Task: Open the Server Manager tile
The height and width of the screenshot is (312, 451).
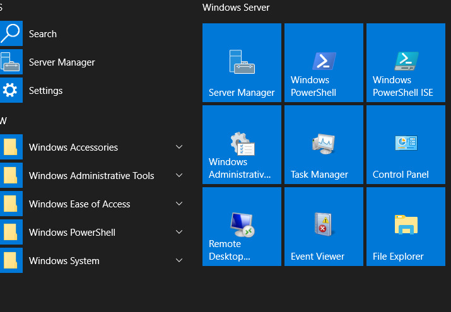Action: pos(242,62)
